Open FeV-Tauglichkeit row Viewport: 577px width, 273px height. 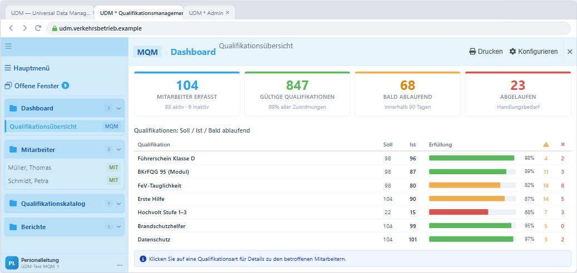click(x=353, y=185)
